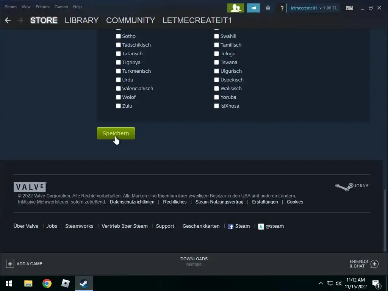Open the Windows notification center

(376, 284)
